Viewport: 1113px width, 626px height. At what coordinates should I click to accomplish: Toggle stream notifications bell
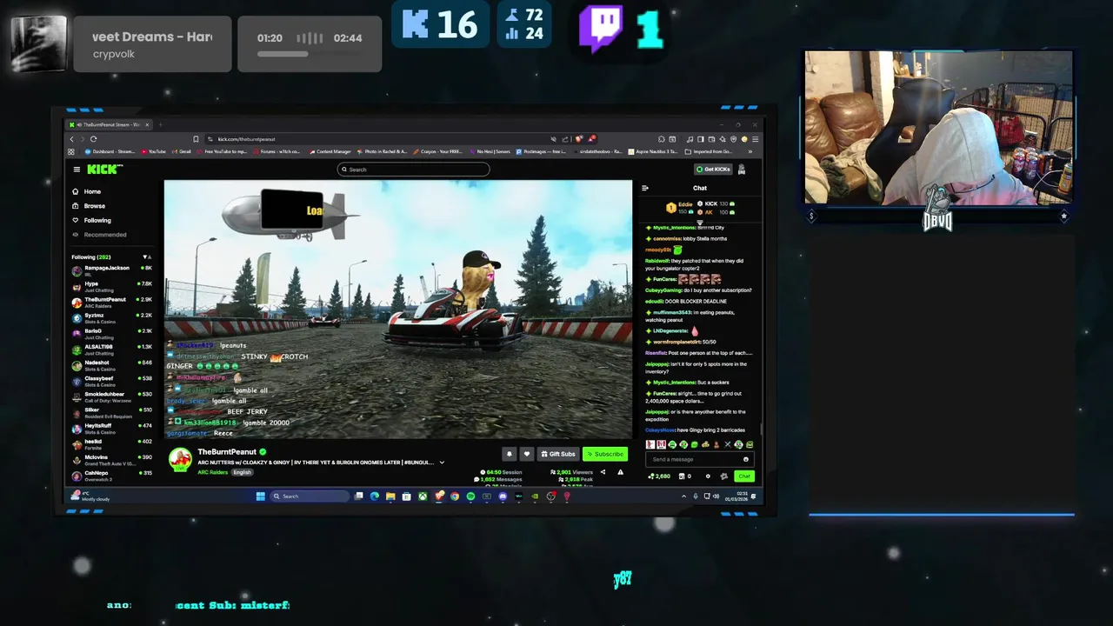[510, 454]
